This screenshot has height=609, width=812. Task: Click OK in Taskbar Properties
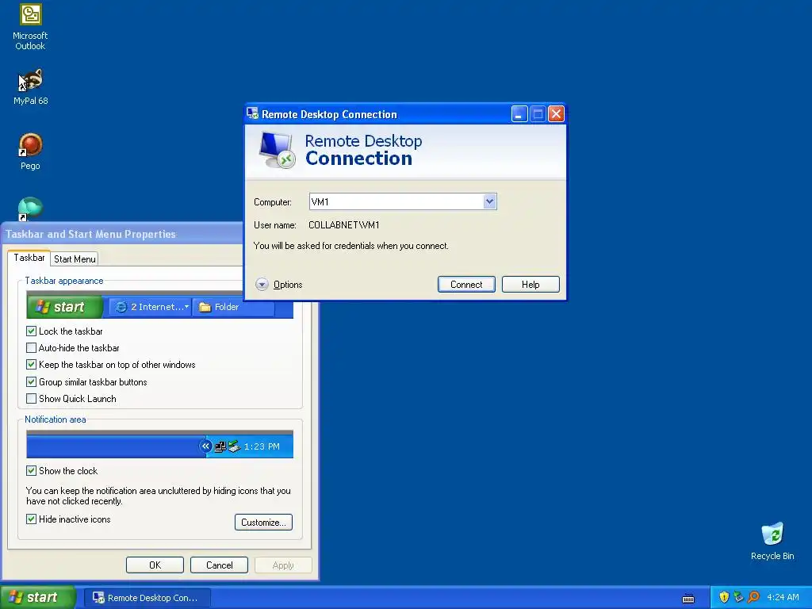[x=155, y=565]
